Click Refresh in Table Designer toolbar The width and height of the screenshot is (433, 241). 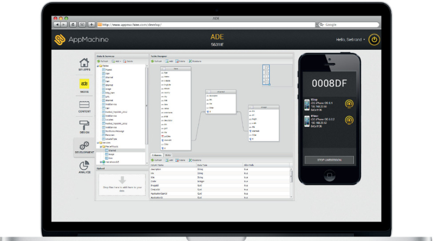tap(156, 61)
